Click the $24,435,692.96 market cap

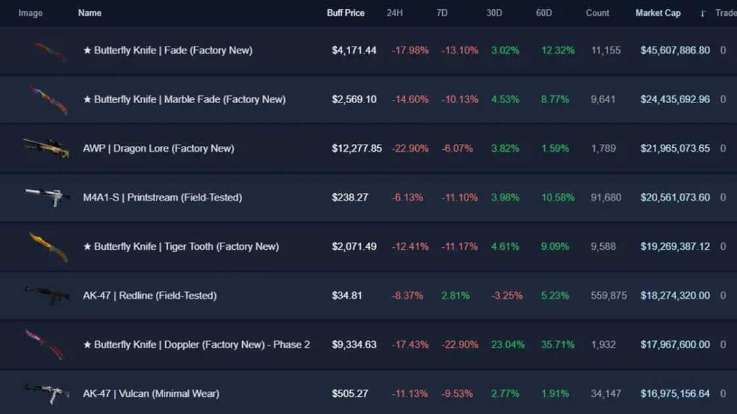point(675,99)
